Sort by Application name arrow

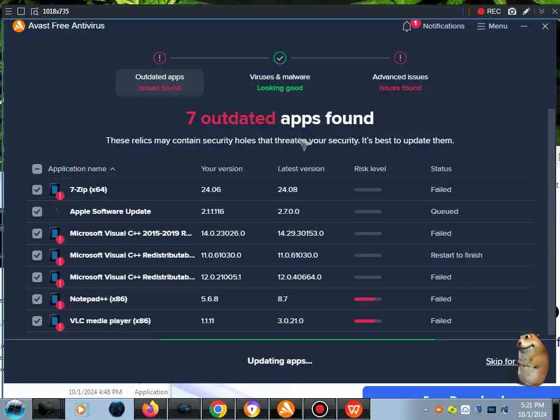pos(113,169)
